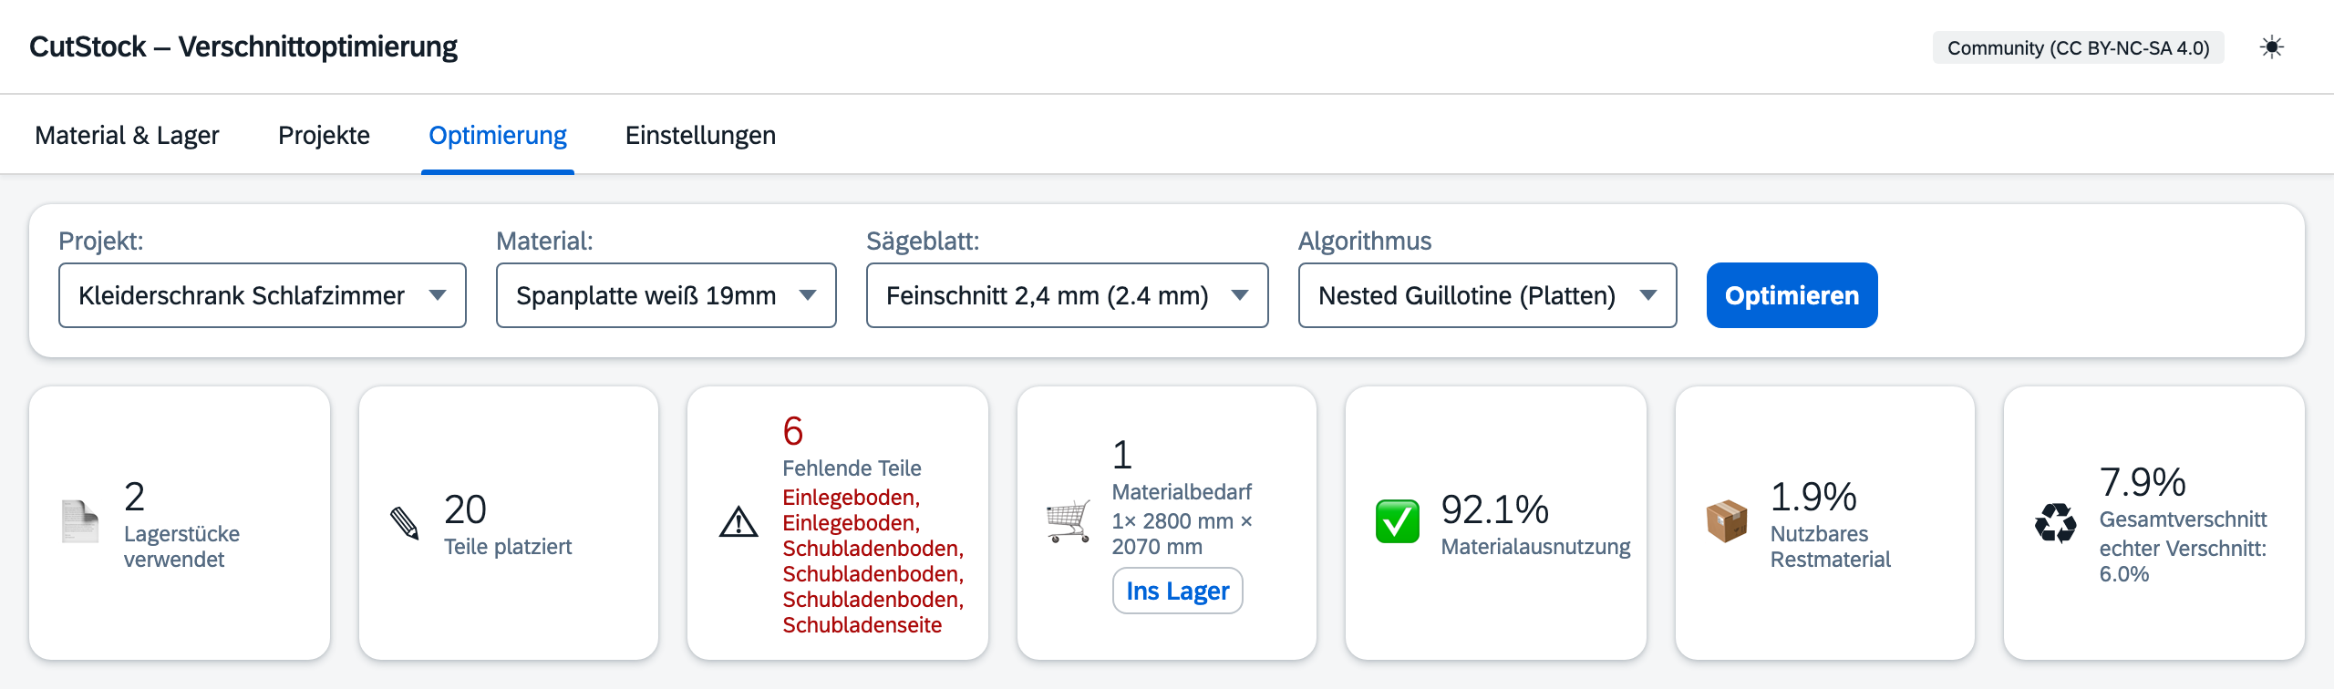The image size is (2334, 689).
Task: Click the recycling icon for Gesamtverschnitt
Action: pyautogui.click(x=2056, y=523)
